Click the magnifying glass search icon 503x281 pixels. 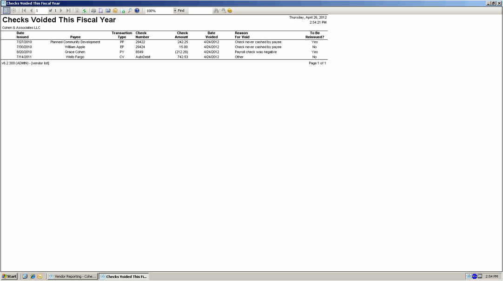tap(130, 11)
